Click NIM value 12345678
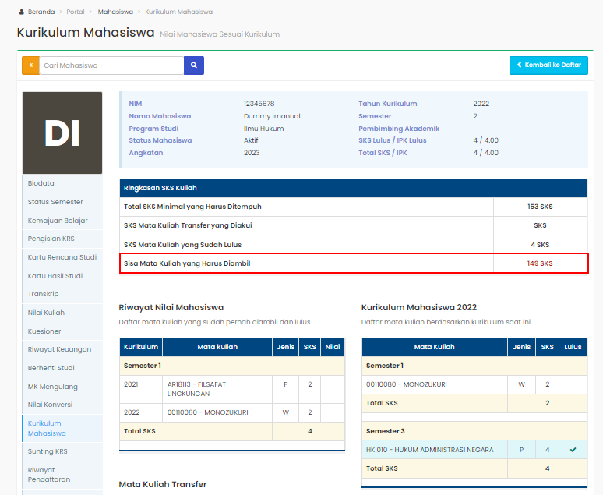The image size is (603, 495). [259, 104]
